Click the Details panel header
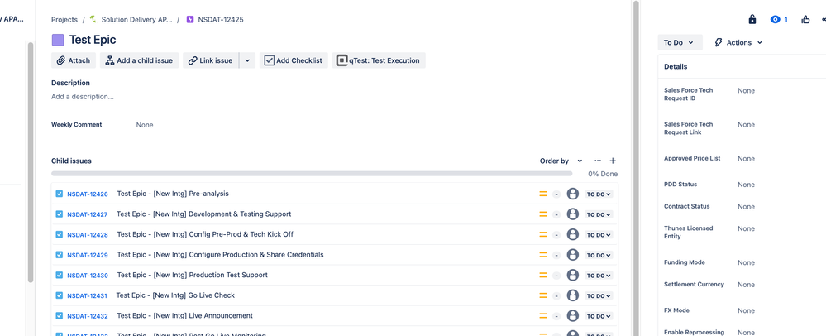Image resolution: width=826 pixels, height=336 pixels. (x=742, y=67)
